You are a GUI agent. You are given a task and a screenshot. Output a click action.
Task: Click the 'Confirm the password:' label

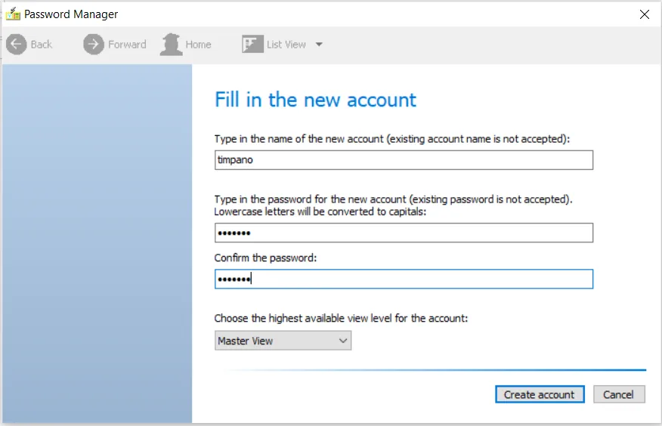[265, 258]
